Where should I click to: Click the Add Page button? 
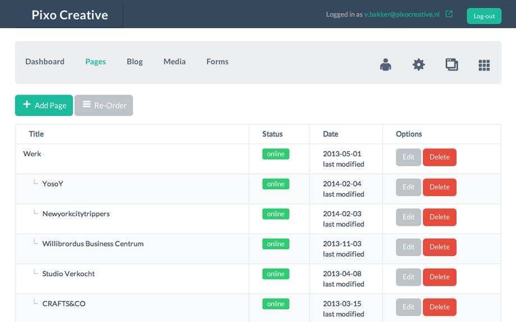pos(44,105)
